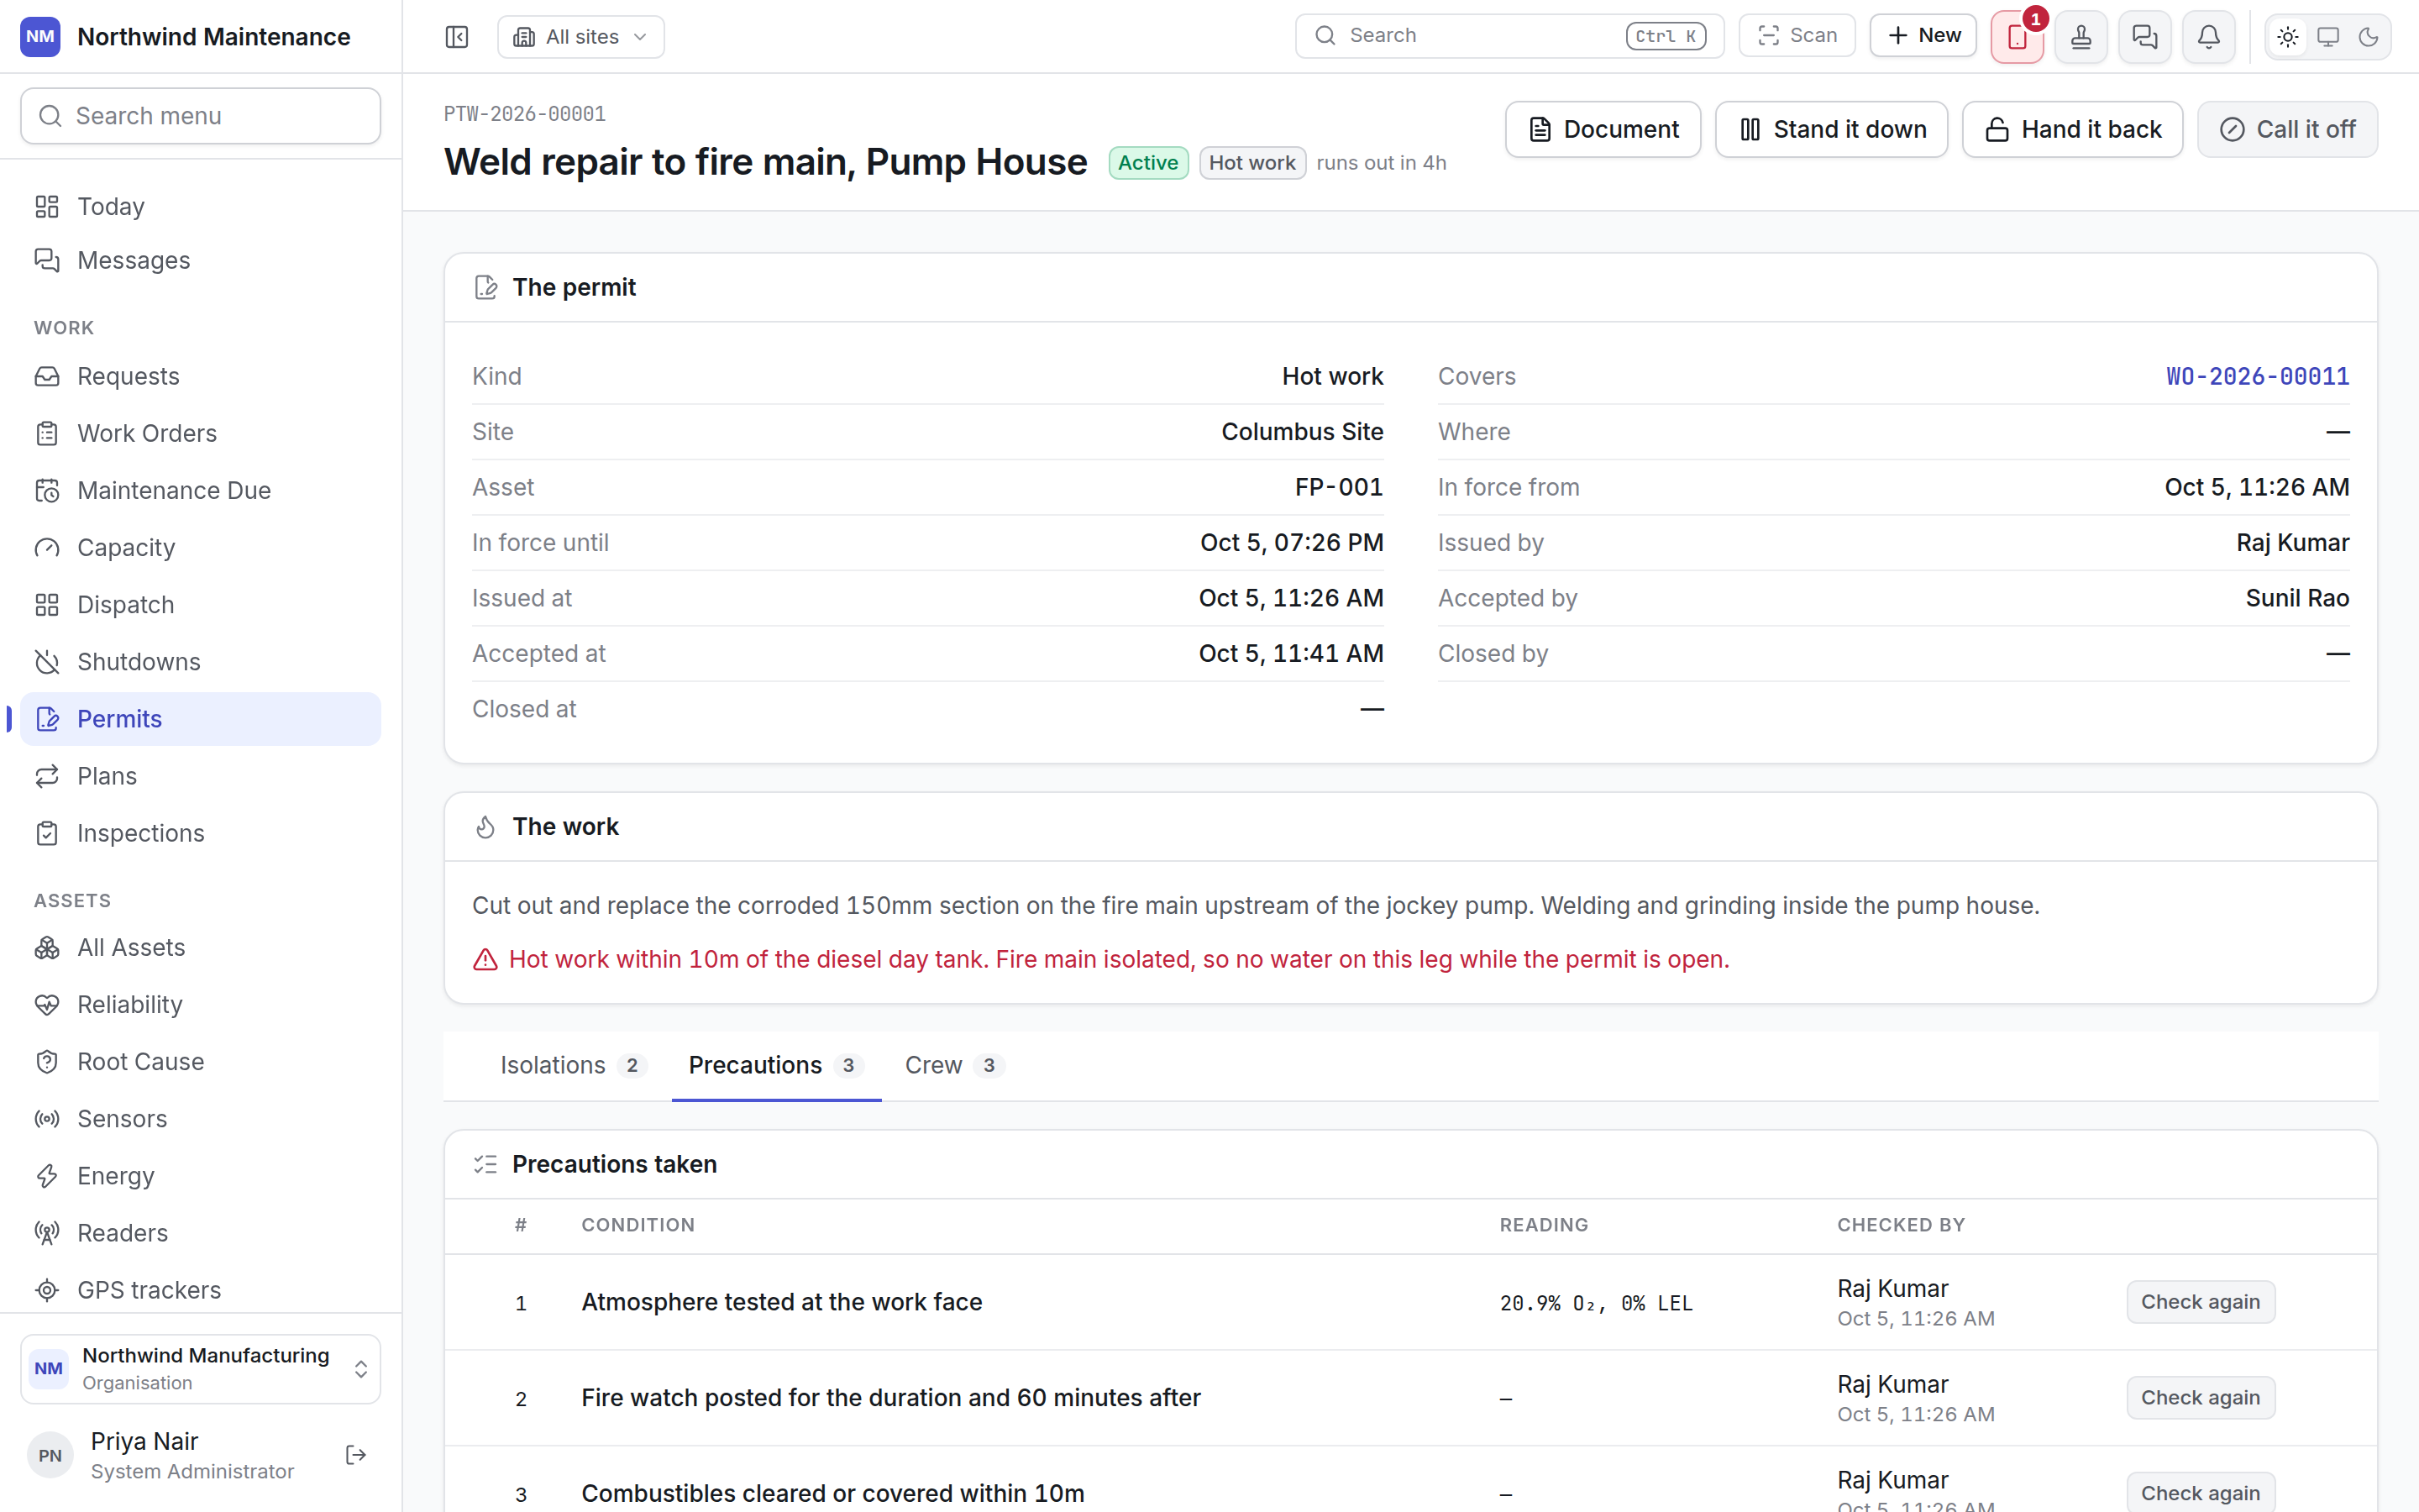Open the notifications bell
The width and height of the screenshot is (2419, 1512).
tap(2209, 37)
